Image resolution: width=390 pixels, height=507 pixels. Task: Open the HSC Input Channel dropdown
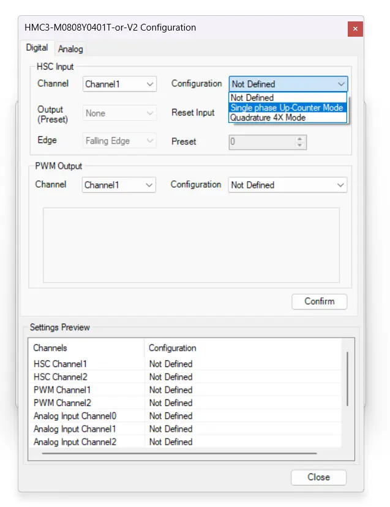119,84
